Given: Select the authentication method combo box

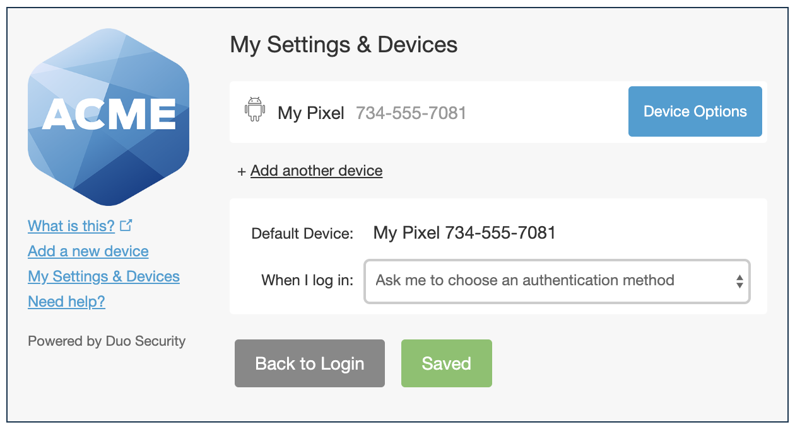Looking at the screenshot, I should pos(556,281).
